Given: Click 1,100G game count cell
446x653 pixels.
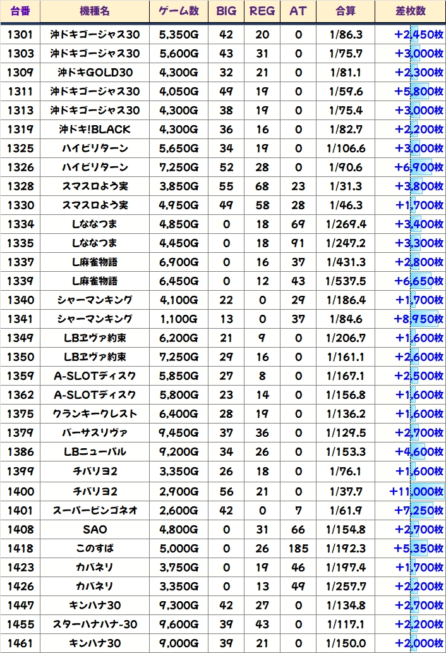Looking at the screenshot, I should [179, 319].
